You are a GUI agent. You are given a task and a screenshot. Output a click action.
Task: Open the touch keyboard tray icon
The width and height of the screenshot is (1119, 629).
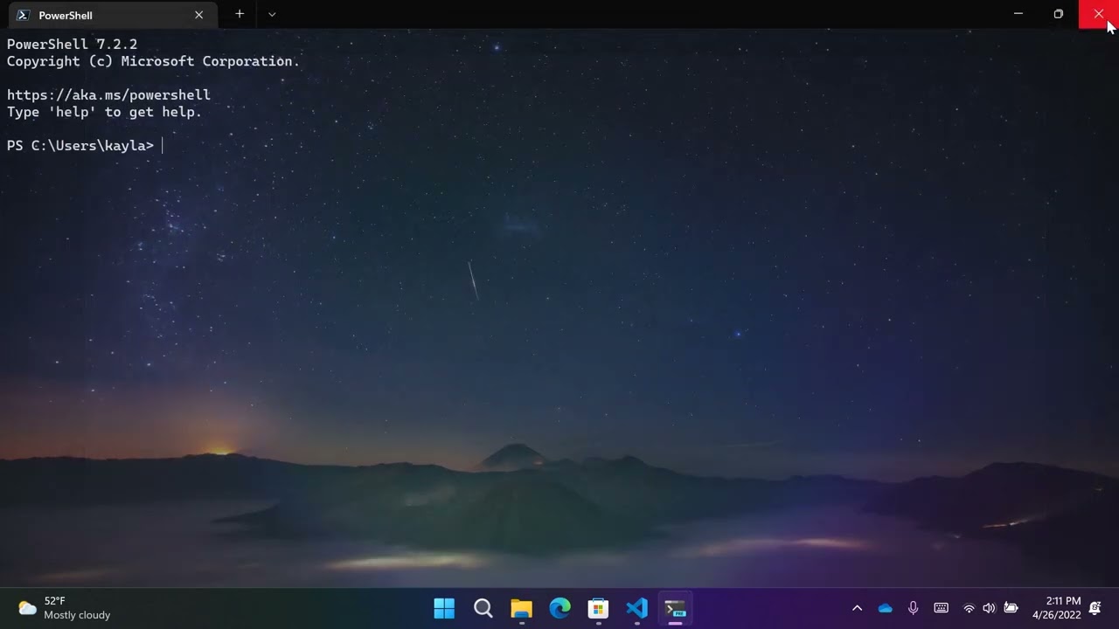(x=941, y=608)
